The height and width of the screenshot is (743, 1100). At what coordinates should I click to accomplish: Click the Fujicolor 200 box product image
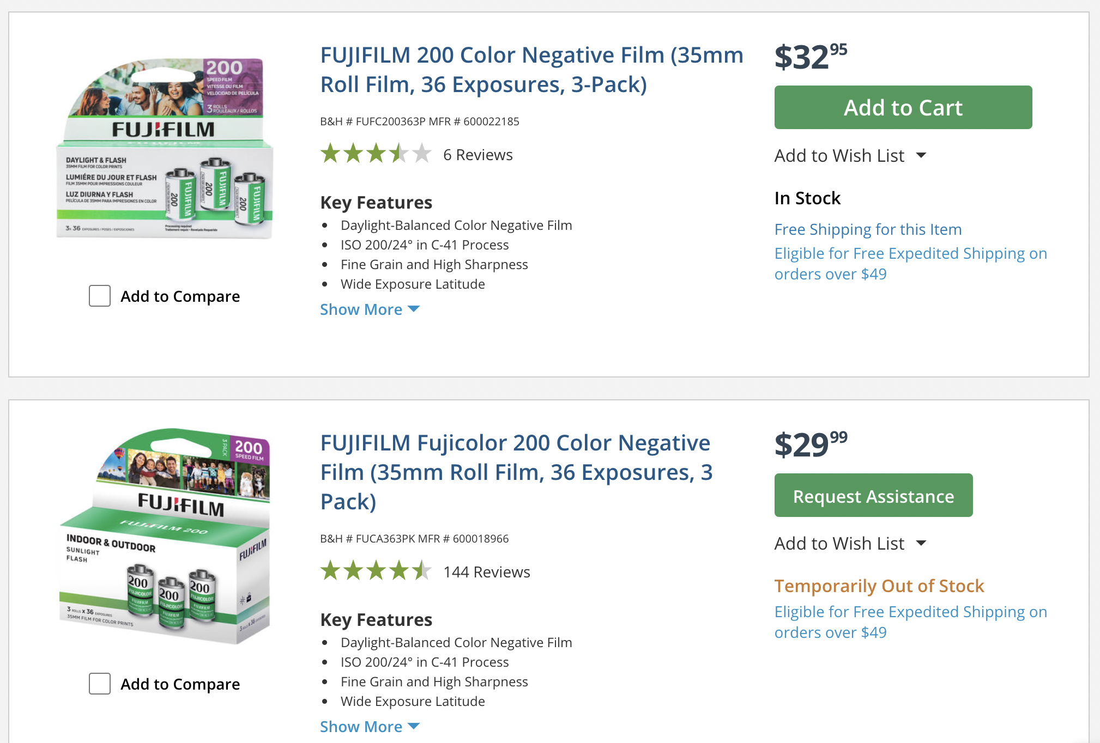coord(165,536)
